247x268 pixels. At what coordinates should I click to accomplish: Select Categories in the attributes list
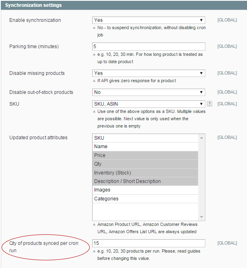[x=145, y=199]
